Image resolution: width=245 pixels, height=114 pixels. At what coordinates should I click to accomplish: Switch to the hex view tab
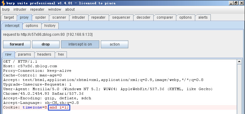coord(61,54)
